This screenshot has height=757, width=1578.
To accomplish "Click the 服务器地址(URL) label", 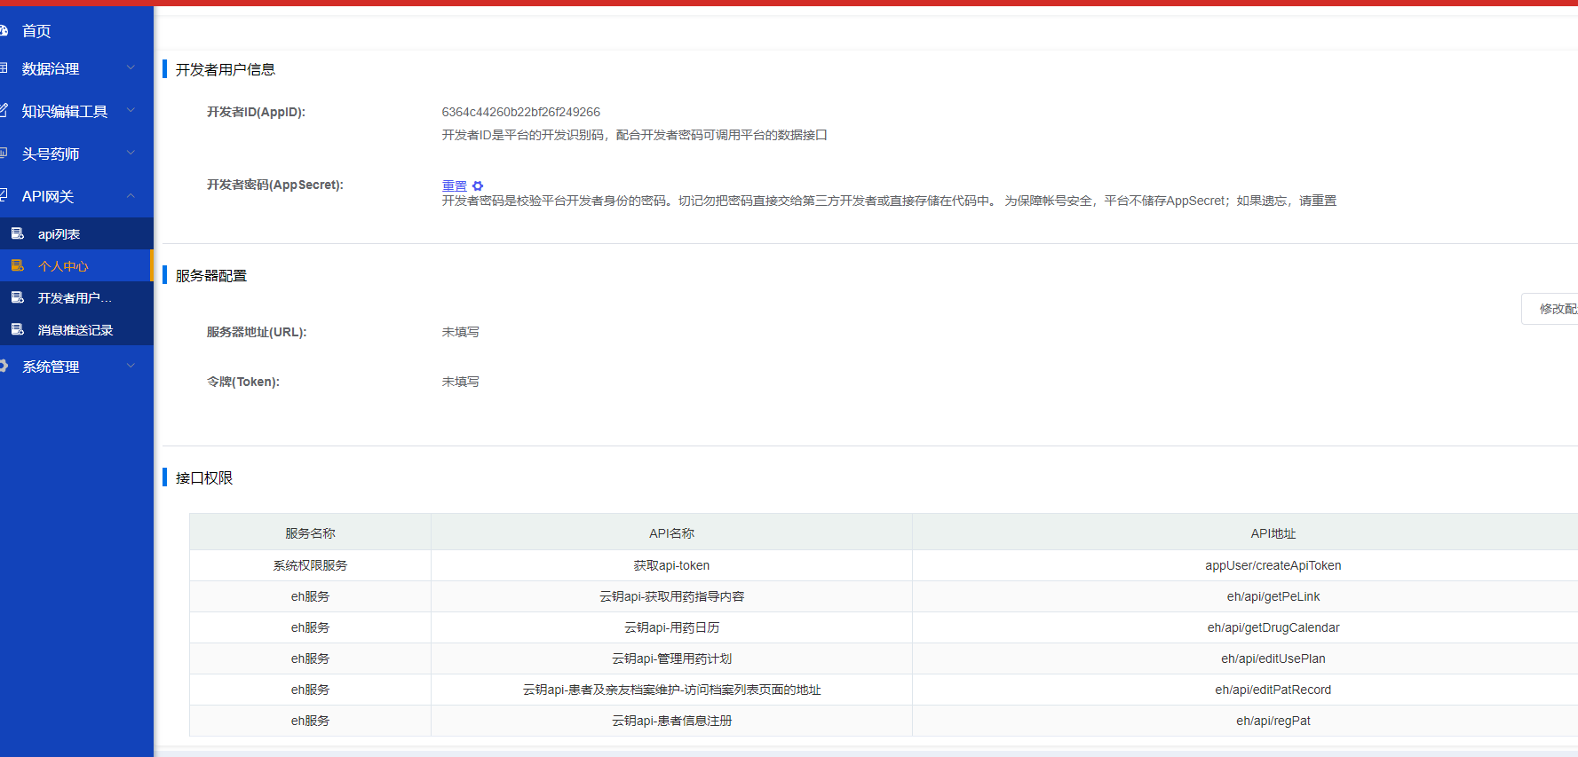I will pyautogui.click(x=257, y=332).
